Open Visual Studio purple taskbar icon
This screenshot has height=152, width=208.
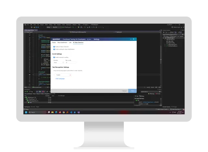(x=79, y=112)
